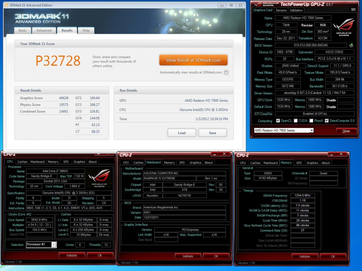Click the P32728 score text

click(58, 60)
